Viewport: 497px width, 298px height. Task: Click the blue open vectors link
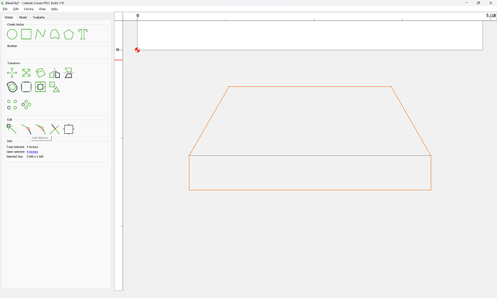(x=32, y=152)
